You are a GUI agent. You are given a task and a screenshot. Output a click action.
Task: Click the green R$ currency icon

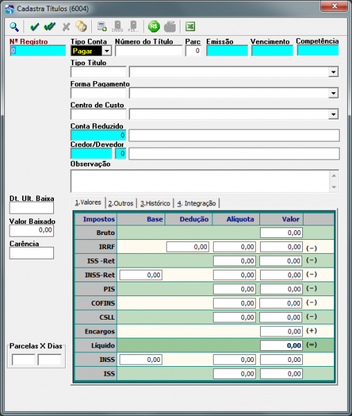click(x=154, y=26)
